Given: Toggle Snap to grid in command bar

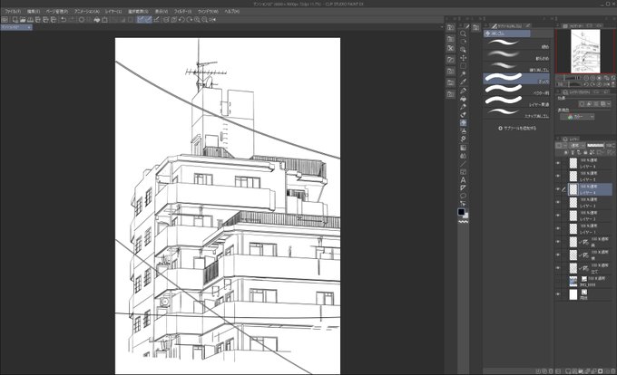Looking at the screenshot, I should point(156,20).
